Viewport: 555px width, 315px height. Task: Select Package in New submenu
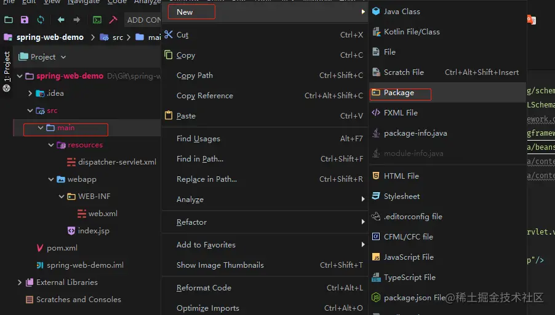click(x=447, y=93)
